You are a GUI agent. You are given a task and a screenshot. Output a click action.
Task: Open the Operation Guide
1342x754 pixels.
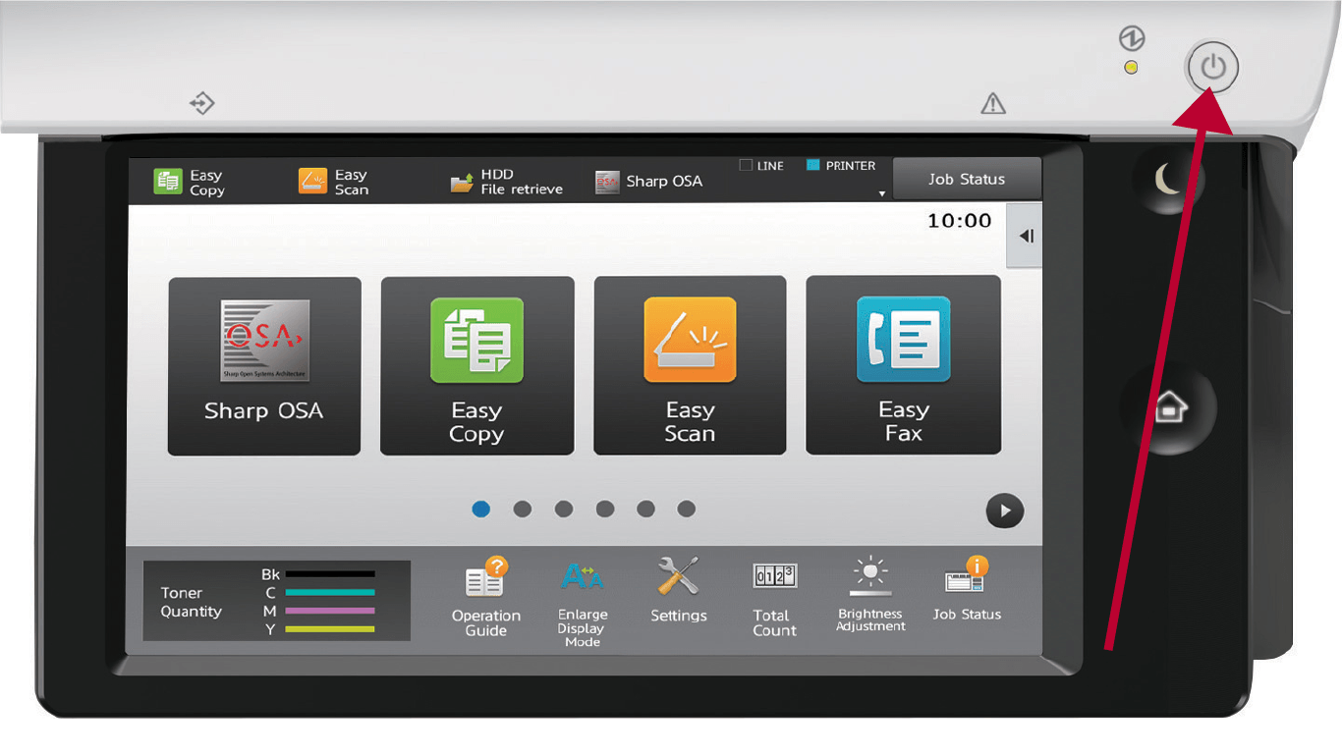[x=486, y=598]
